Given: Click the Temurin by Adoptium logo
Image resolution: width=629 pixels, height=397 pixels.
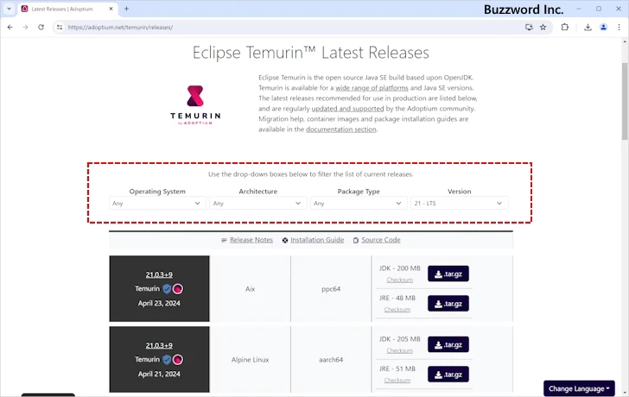Looking at the screenshot, I should pos(195,105).
